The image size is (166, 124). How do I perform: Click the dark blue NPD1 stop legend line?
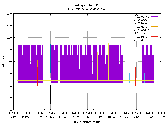(x=154, y=33)
